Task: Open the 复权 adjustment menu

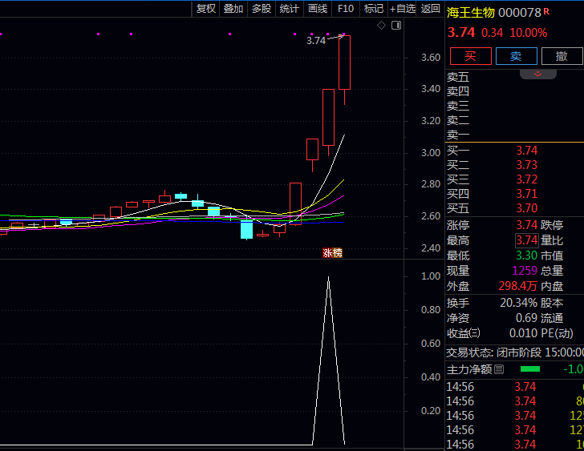Action: click(x=206, y=9)
